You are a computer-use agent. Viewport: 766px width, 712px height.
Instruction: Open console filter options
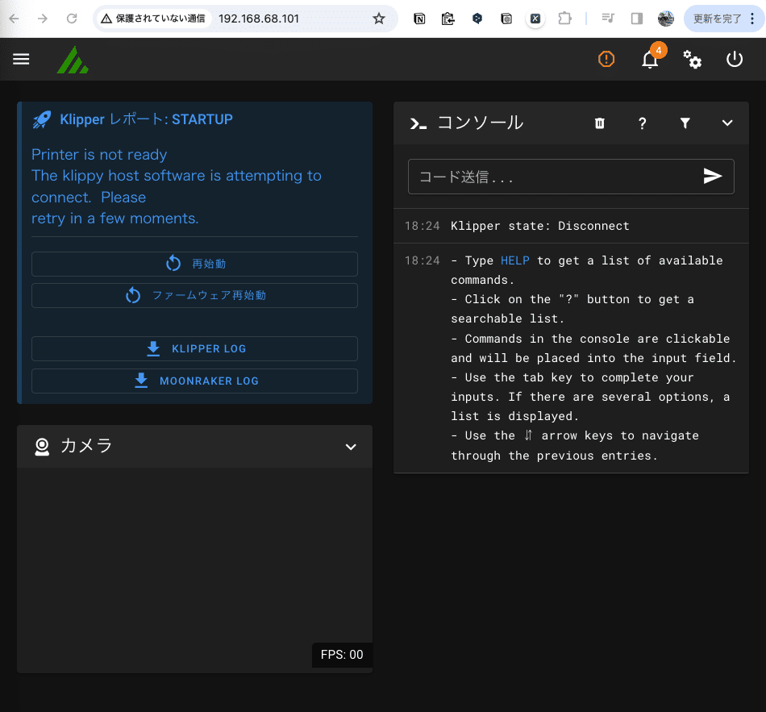(x=685, y=123)
